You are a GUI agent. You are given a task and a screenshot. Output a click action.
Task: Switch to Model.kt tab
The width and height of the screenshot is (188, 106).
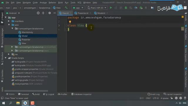click(101, 13)
